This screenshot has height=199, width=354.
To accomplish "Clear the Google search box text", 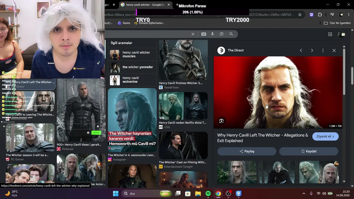I will click(x=193, y=34).
